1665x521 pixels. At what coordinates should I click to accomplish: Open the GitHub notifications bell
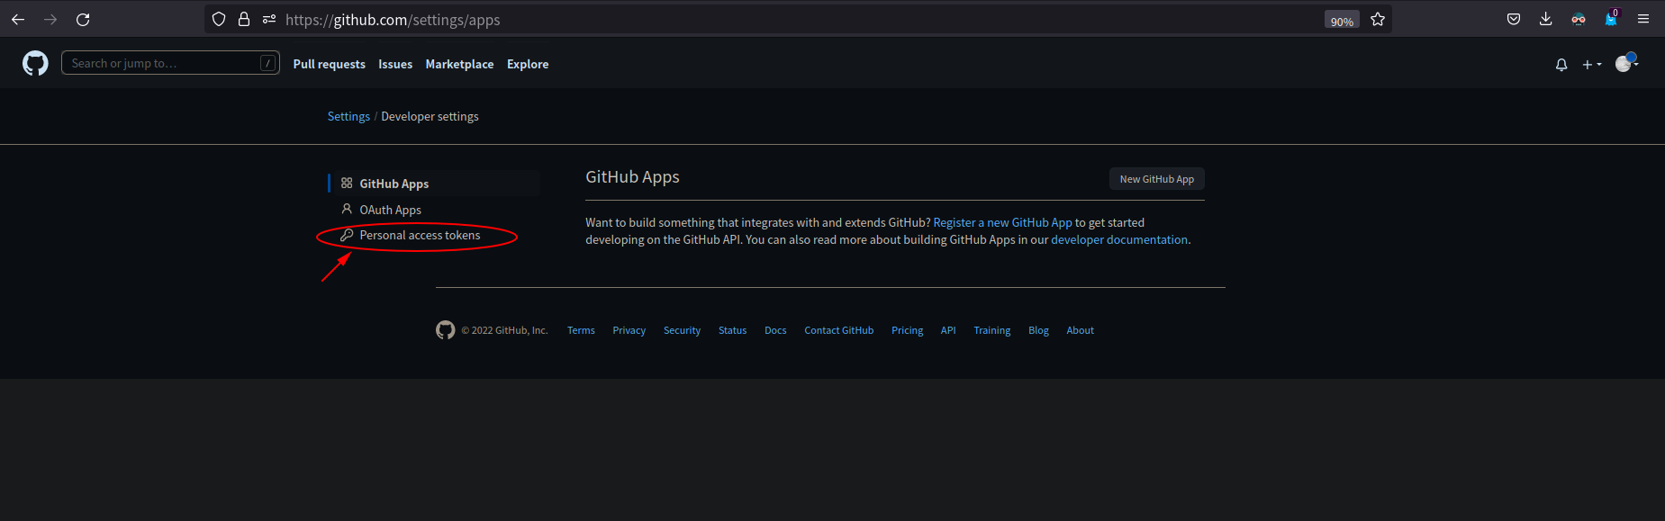pyautogui.click(x=1561, y=64)
